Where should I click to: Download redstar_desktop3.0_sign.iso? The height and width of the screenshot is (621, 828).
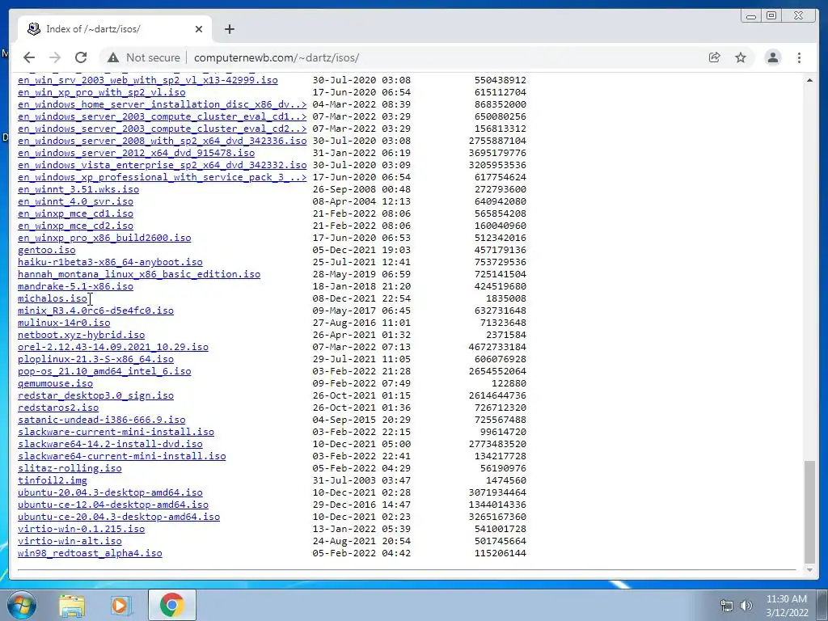point(95,395)
